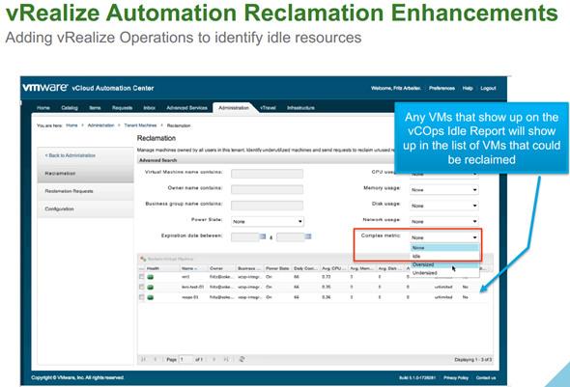Open the Disk usage dropdown

(443, 206)
